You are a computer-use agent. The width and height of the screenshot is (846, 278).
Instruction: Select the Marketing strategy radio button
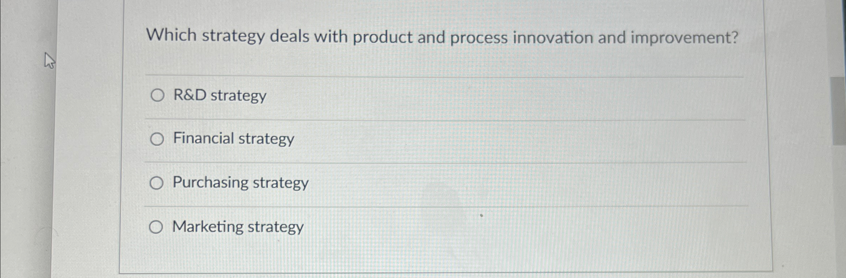[157, 227]
